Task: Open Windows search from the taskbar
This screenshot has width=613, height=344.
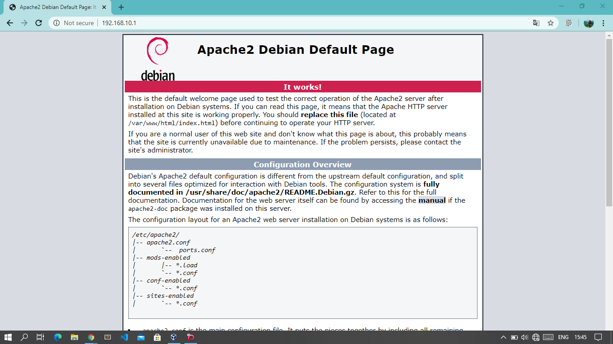Action: (25, 337)
